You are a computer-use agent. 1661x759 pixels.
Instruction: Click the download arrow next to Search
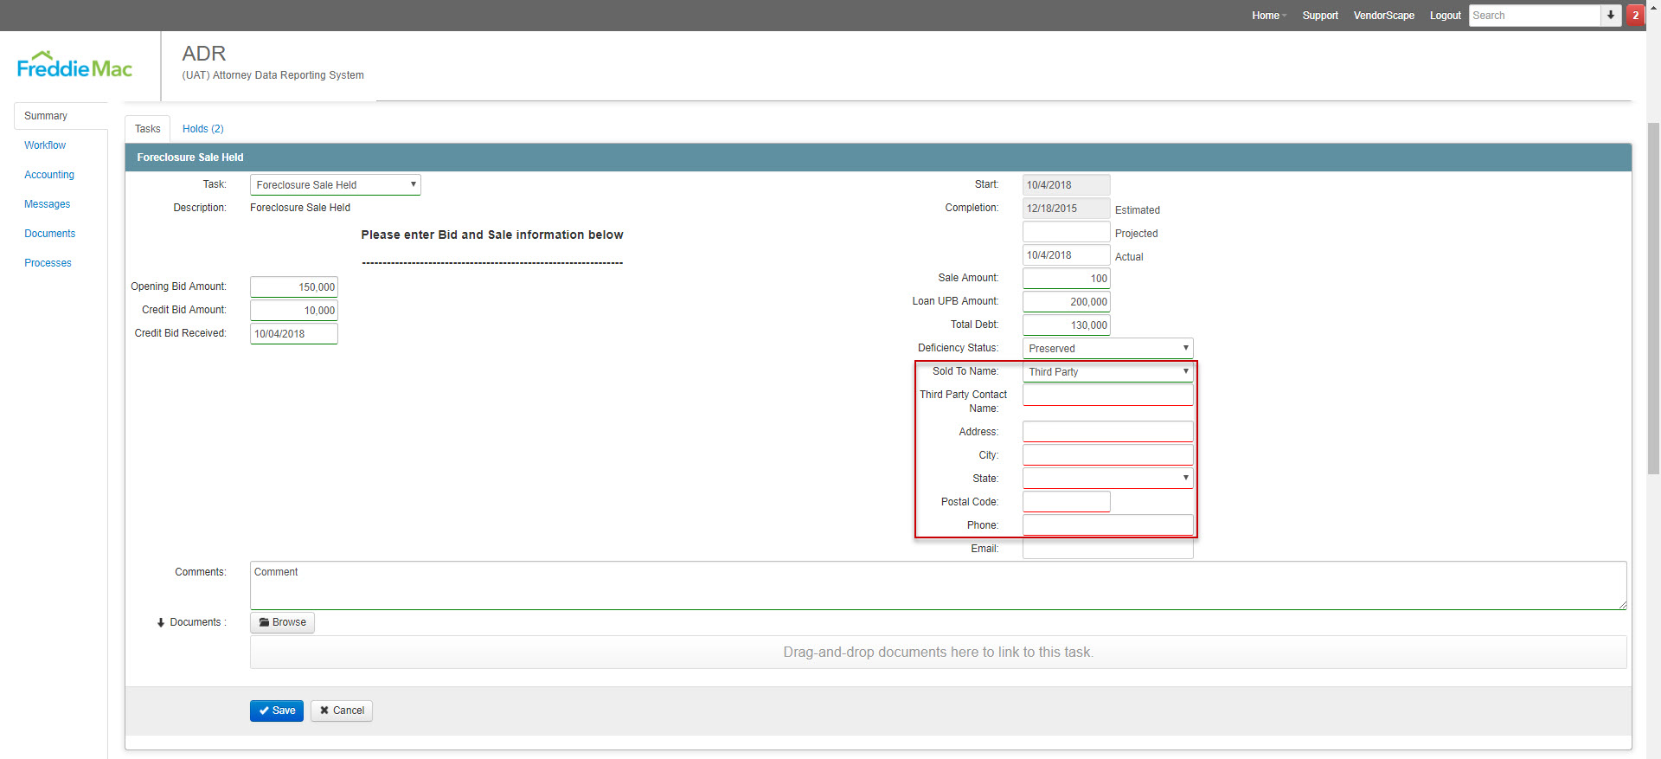click(1611, 16)
